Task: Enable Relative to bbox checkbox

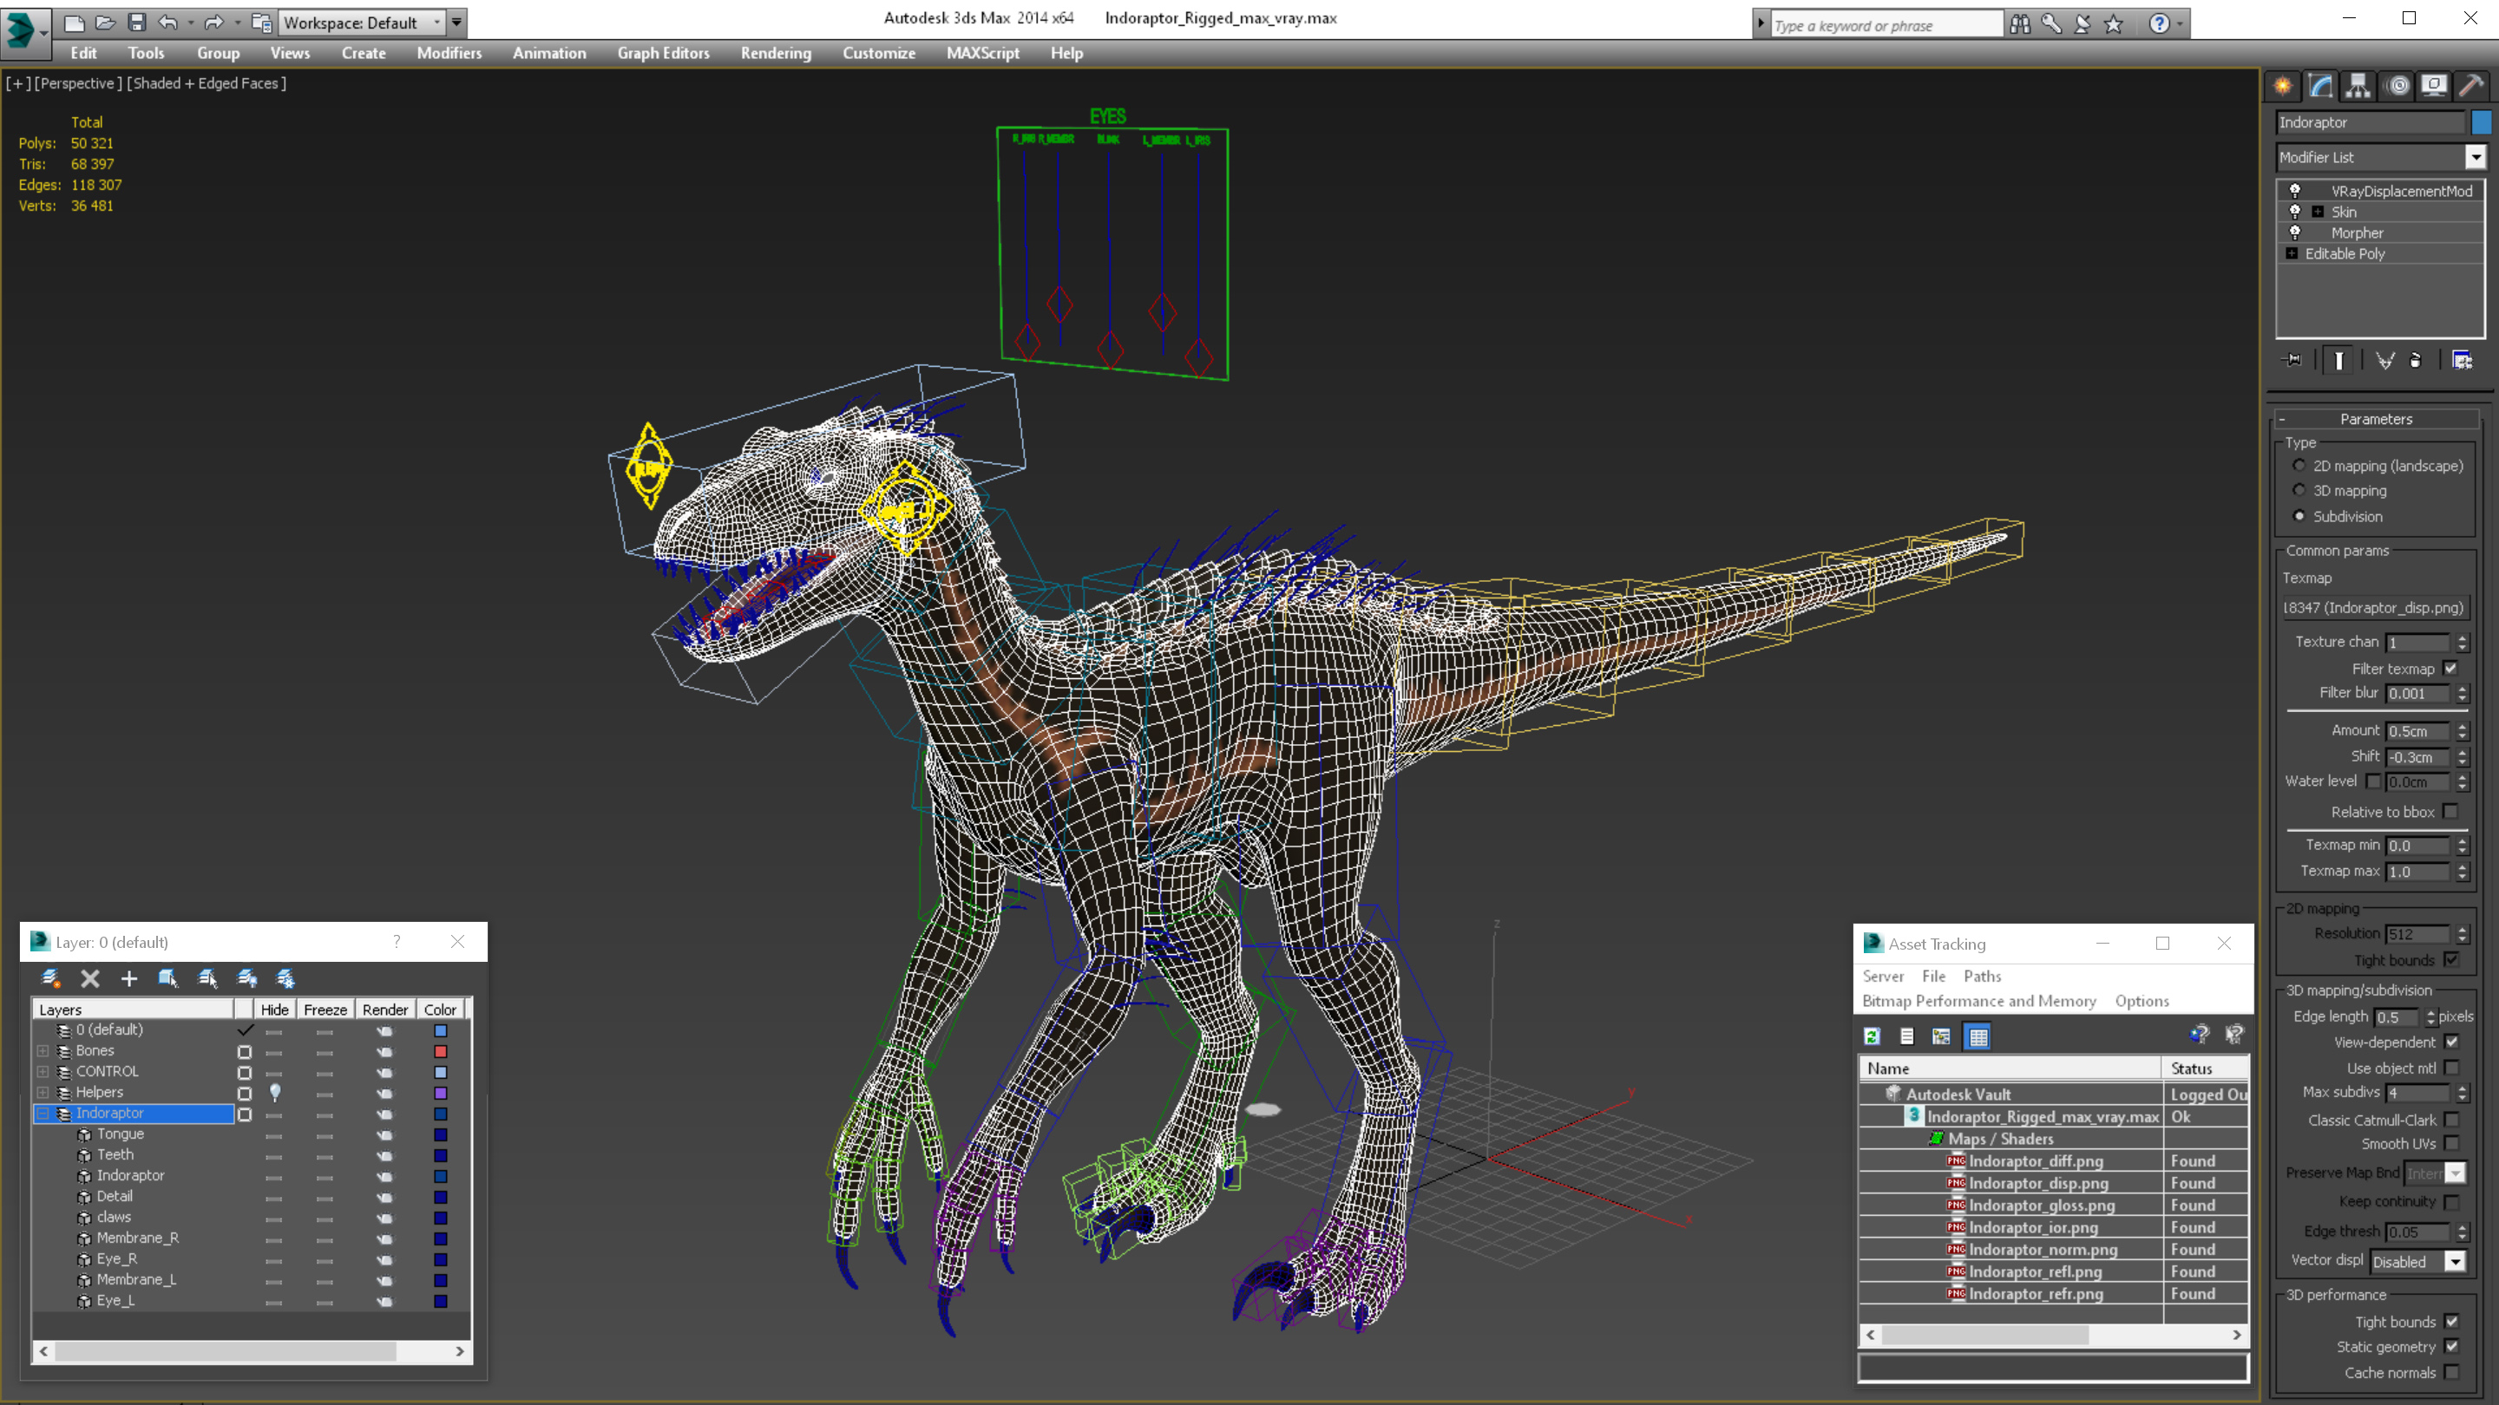Action: (x=2450, y=812)
